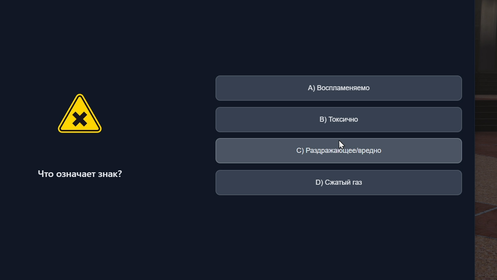Click the question text "Что означает знак?"

80,174
